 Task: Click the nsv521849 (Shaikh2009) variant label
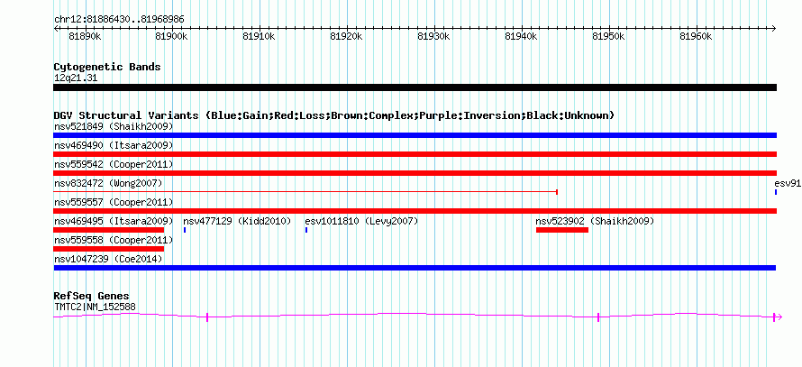tap(114, 126)
